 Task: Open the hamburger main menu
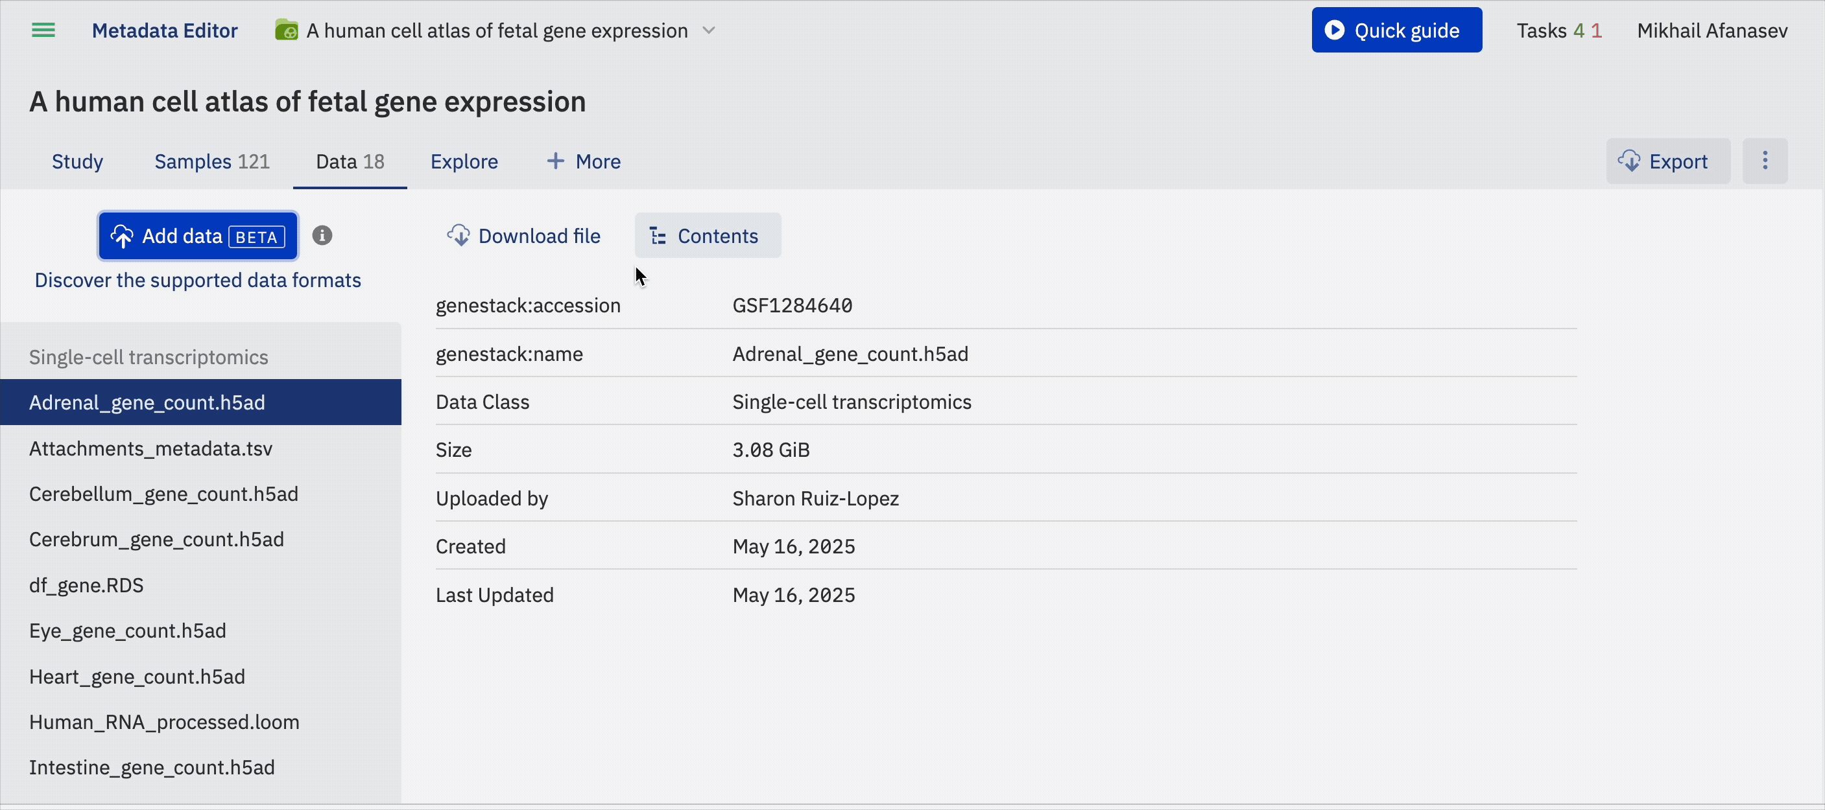coord(43,30)
